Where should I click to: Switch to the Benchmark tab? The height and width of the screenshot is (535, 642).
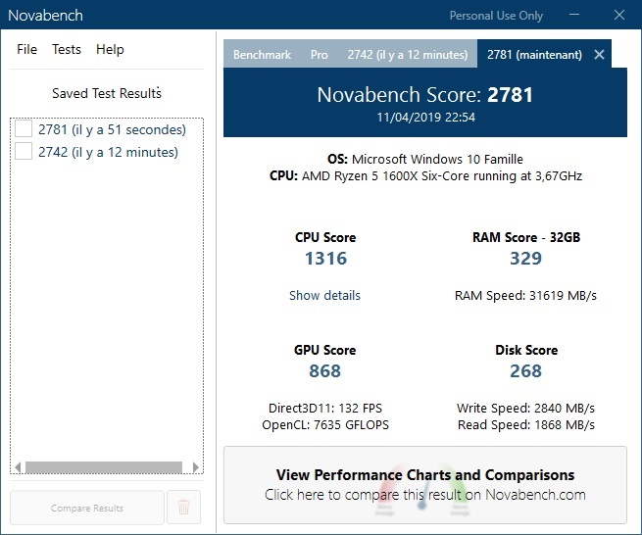(x=262, y=55)
